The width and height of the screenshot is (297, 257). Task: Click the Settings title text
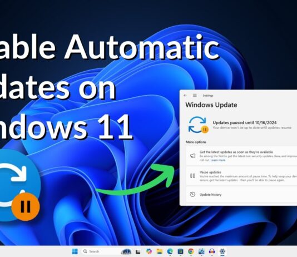pyautogui.click(x=208, y=96)
